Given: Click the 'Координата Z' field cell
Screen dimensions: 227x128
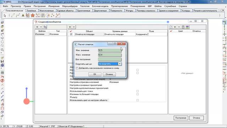Looking at the screenshot, I should pyautogui.click(x=151, y=34).
